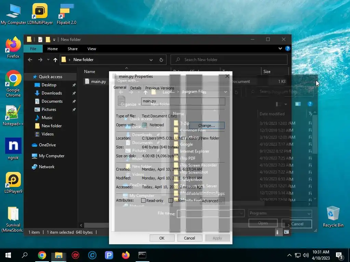Open OneDrive in the navigation pane
Screen dimensions: 350x262
[47, 145]
